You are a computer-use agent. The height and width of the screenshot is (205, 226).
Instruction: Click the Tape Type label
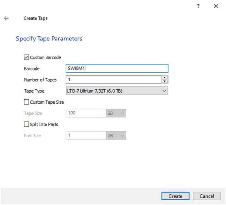pyautogui.click(x=34, y=91)
